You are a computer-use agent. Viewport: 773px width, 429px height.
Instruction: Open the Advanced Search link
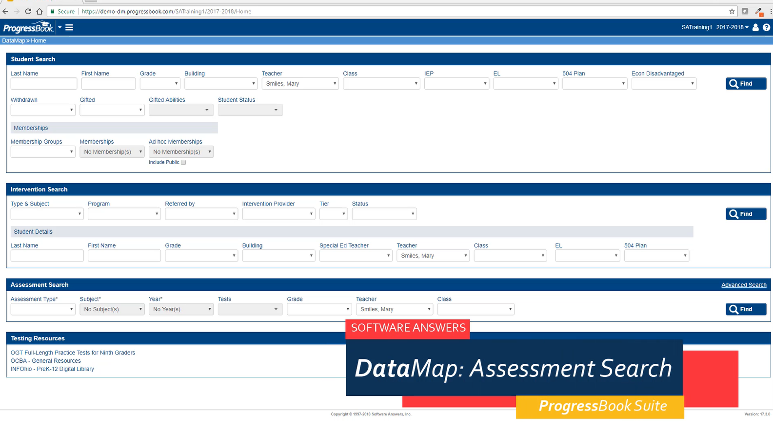744,285
